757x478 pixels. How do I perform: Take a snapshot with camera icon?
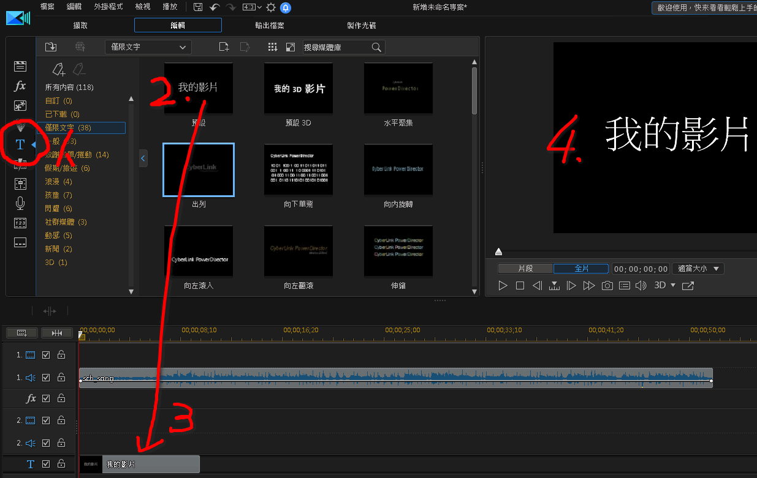[x=607, y=285]
